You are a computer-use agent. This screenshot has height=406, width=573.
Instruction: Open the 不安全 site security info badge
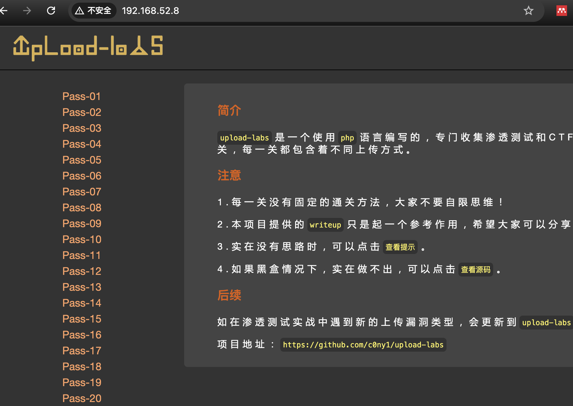point(93,11)
